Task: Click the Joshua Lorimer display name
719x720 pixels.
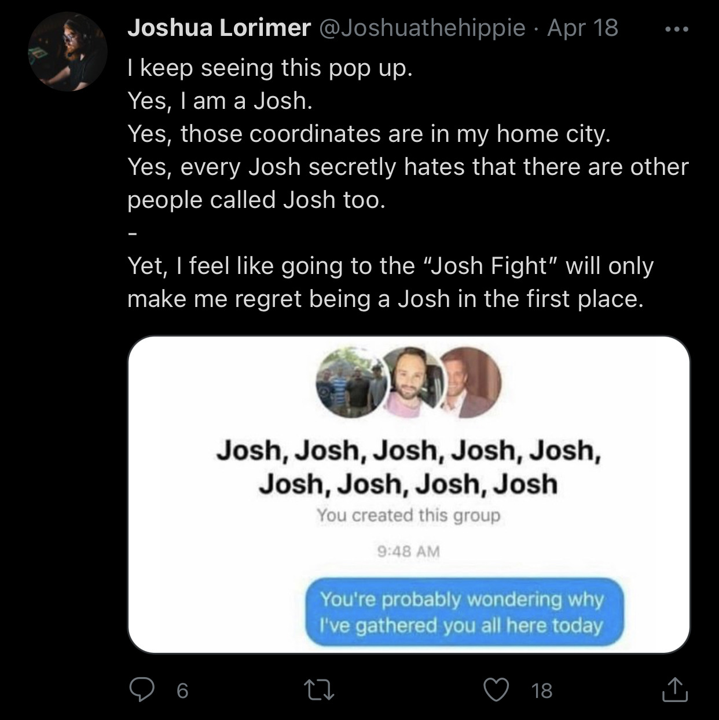Action: [219, 28]
